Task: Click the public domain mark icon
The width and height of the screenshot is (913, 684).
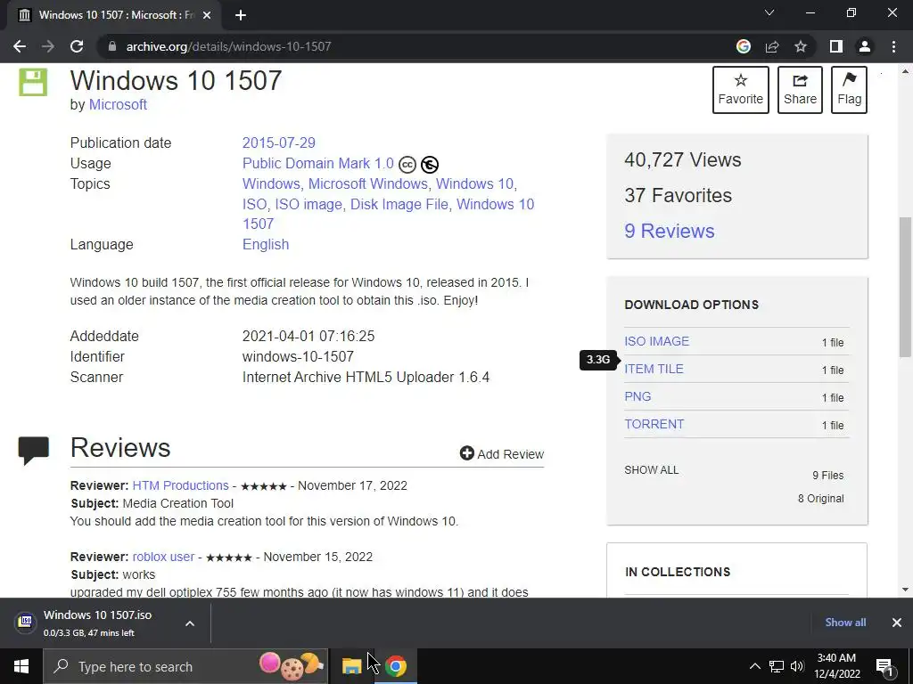Action: 430,165
